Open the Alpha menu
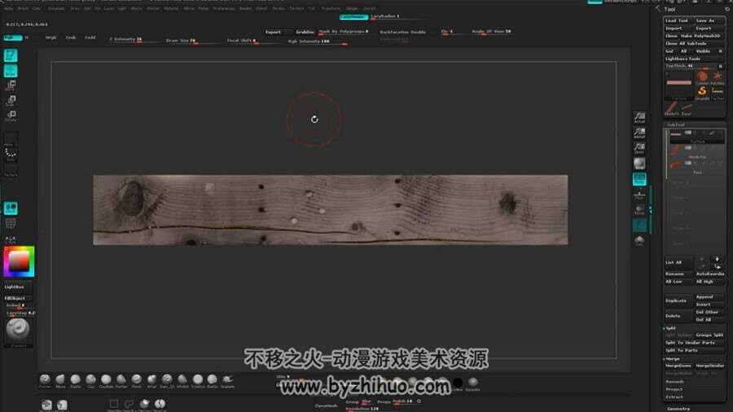 click(x=9, y=8)
